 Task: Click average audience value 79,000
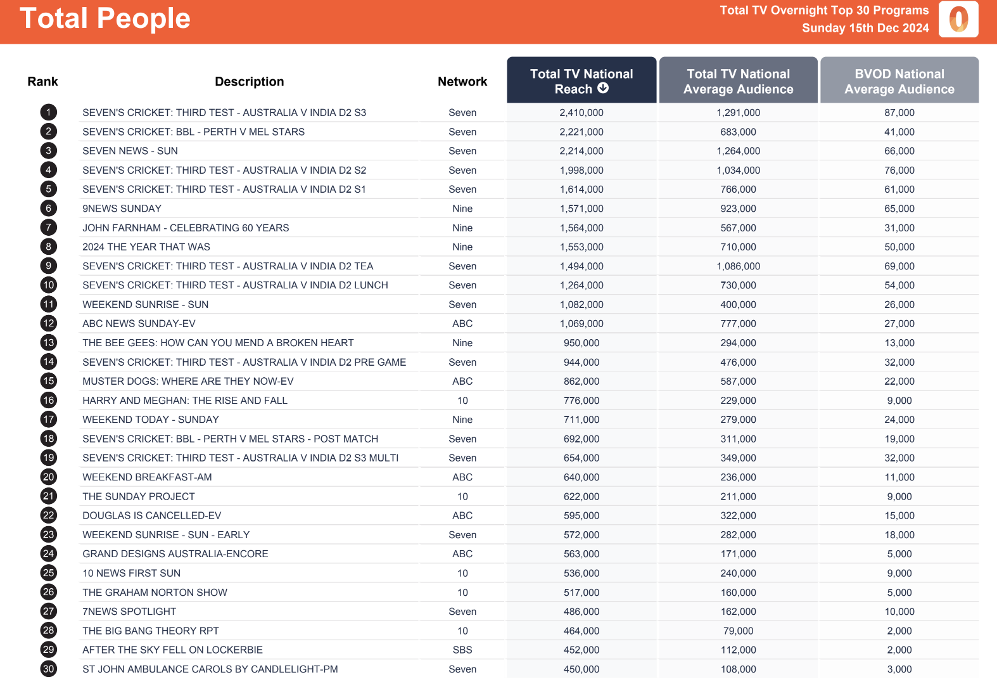739,631
